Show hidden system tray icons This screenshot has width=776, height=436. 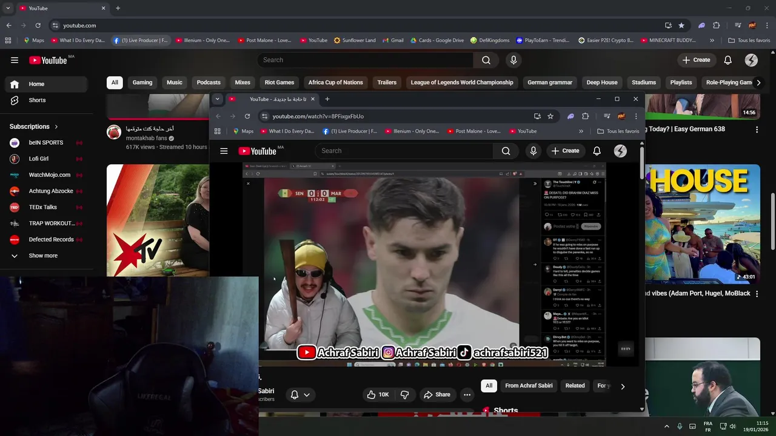click(x=667, y=426)
